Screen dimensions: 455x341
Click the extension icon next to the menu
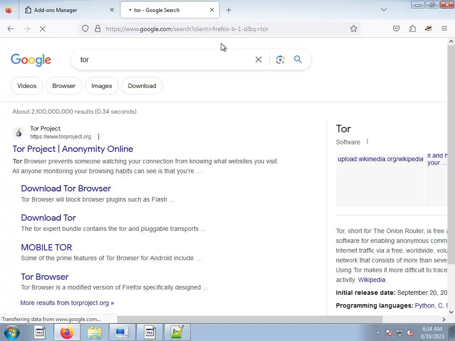[x=428, y=28]
